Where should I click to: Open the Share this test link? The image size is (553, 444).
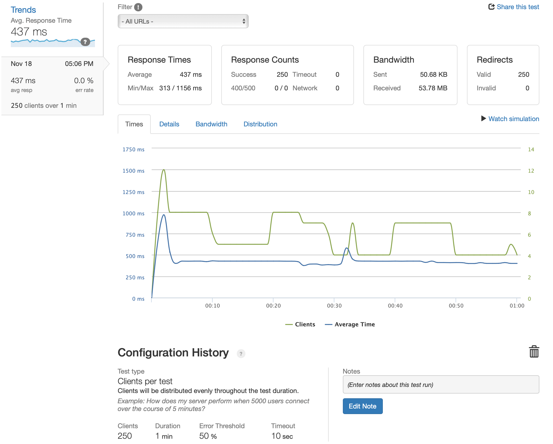click(x=517, y=7)
